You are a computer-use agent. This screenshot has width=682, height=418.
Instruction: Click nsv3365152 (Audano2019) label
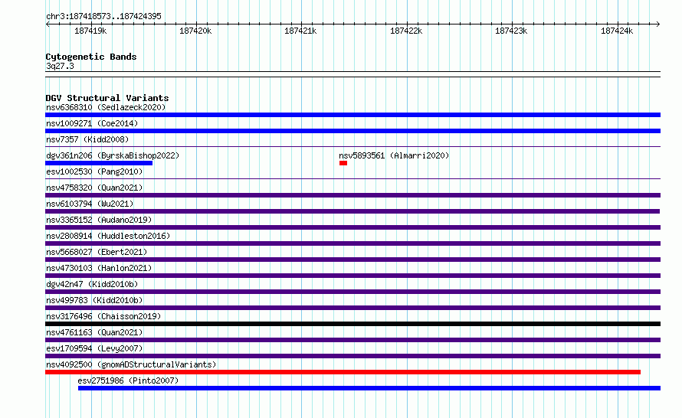pyautogui.click(x=99, y=220)
